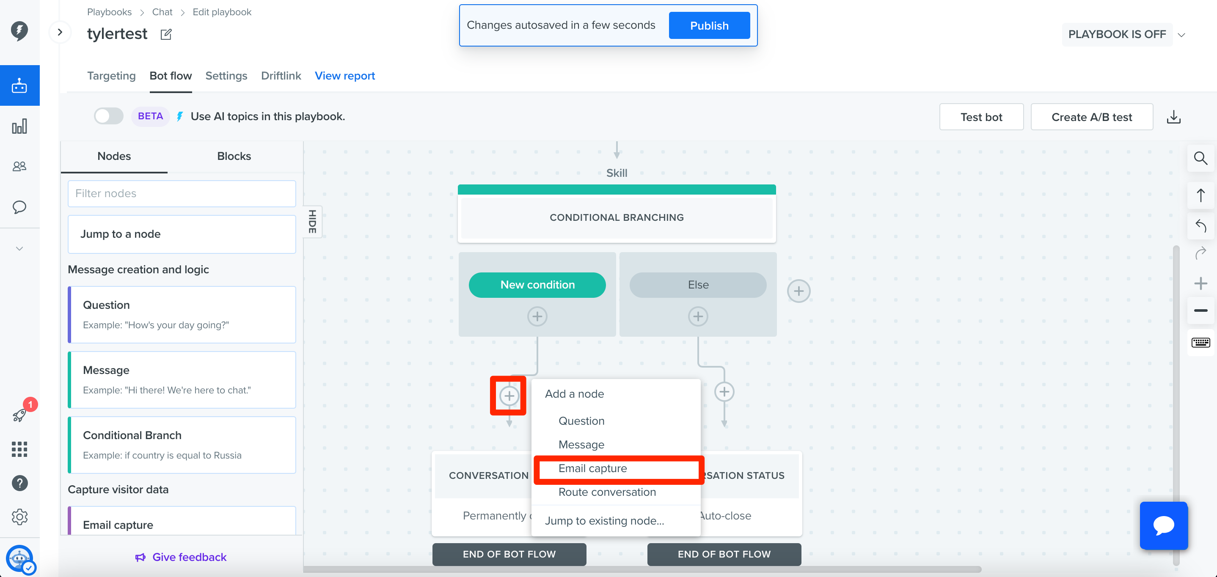Click the up arrow canvas toolbar icon
The image size is (1217, 577).
[x=1200, y=195]
